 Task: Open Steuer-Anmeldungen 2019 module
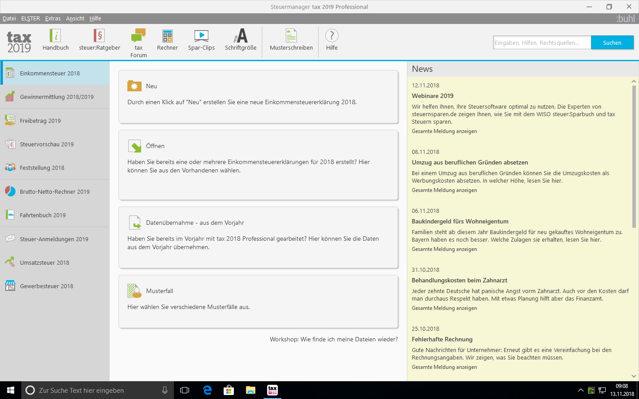[55, 239]
